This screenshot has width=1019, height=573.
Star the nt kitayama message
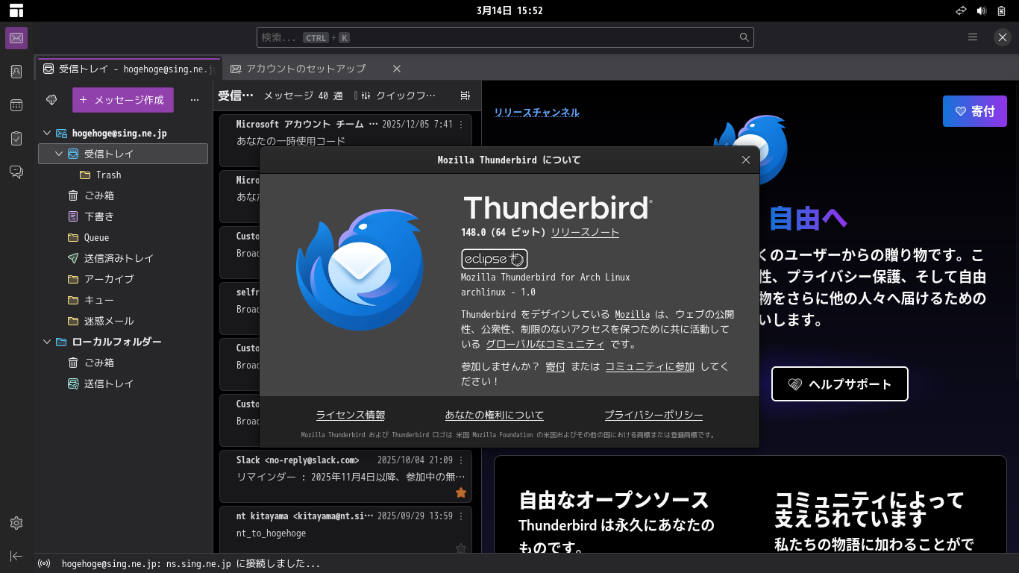tap(461, 548)
